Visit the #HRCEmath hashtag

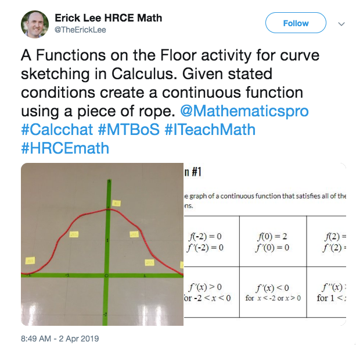point(65,148)
